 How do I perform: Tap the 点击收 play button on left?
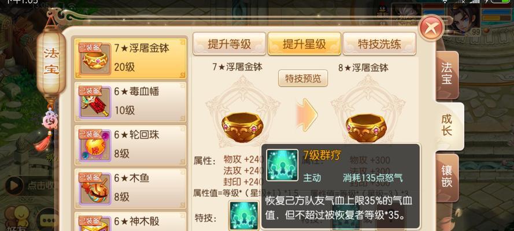[13, 185]
